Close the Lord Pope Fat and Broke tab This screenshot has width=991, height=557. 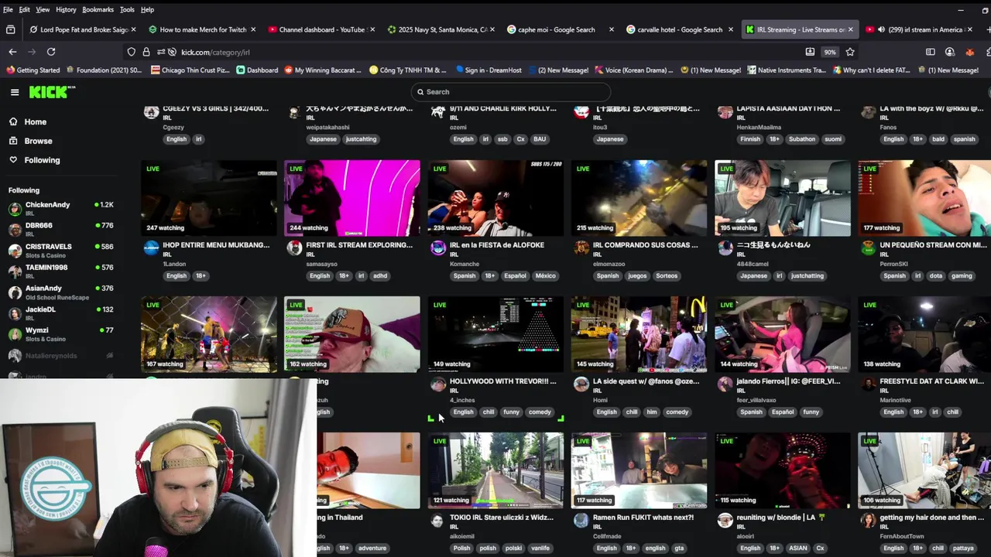[x=133, y=29]
